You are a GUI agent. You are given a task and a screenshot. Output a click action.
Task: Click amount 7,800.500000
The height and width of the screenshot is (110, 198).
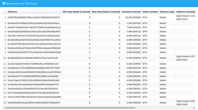133,28
